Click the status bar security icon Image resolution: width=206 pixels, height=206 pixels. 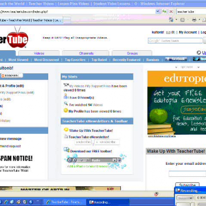coord(156,194)
